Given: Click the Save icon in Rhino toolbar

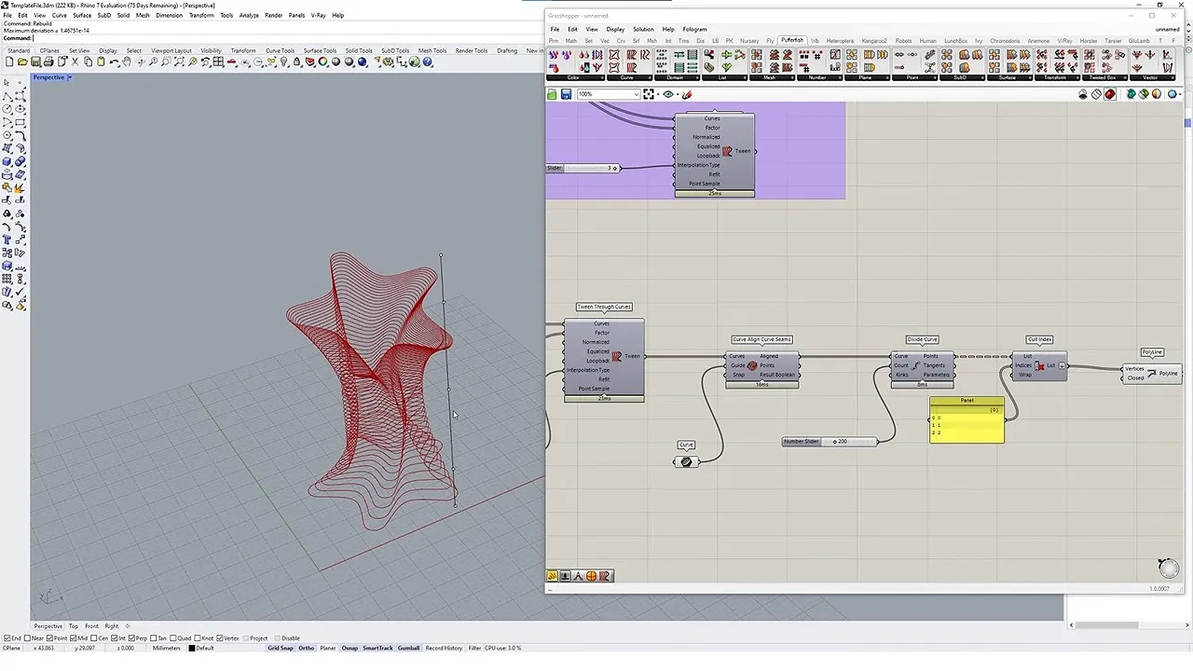Looking at the screenshot, I should tap(34, 62).
